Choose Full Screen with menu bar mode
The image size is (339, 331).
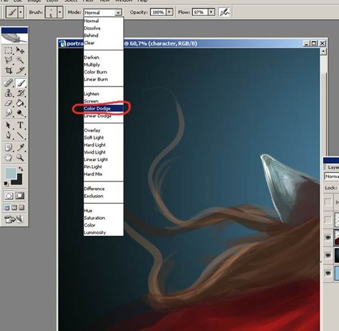[14, 208]
